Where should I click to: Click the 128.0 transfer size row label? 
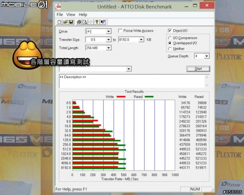(67, 140)
